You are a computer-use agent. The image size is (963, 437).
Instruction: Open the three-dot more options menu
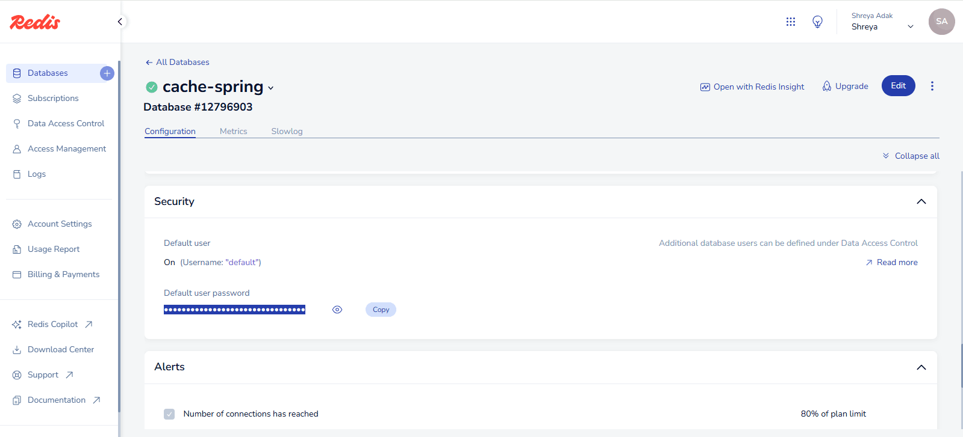tap(932, 86)
